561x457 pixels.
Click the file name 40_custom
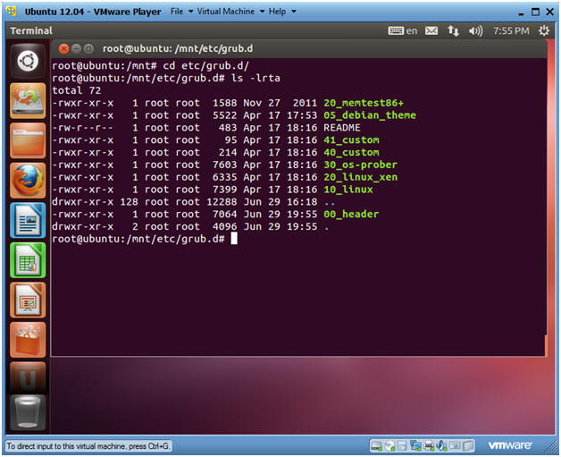coord(351,153)
